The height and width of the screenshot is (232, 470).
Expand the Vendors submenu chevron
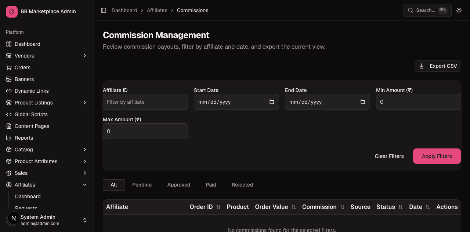85,56
